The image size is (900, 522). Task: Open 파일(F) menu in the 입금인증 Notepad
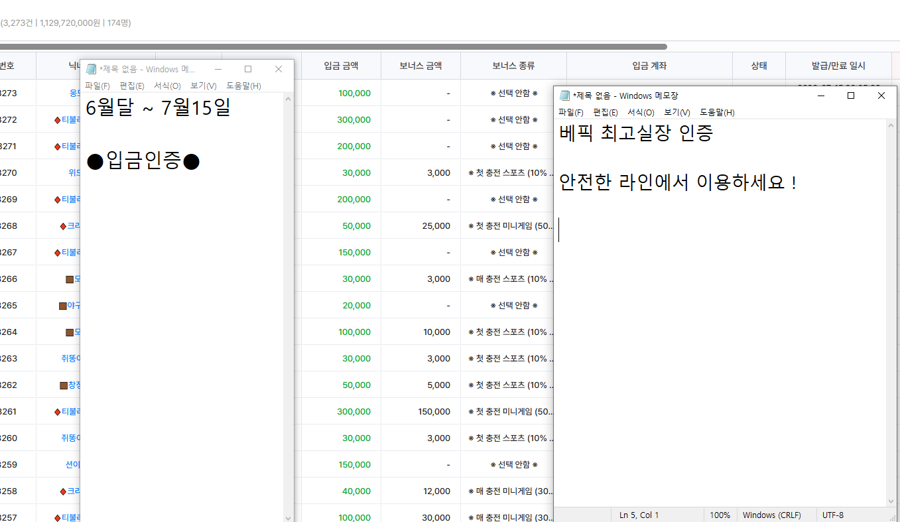coord(97,86)
